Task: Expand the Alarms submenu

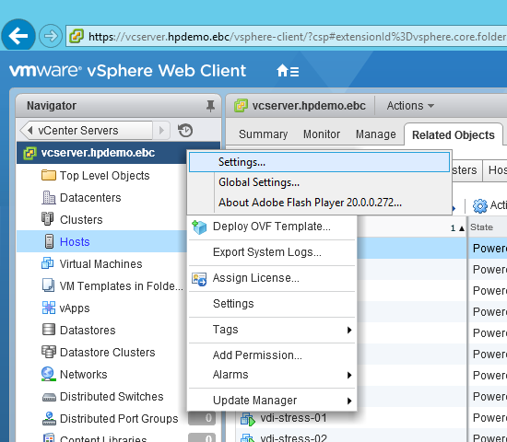Action: tap(272, 375)
